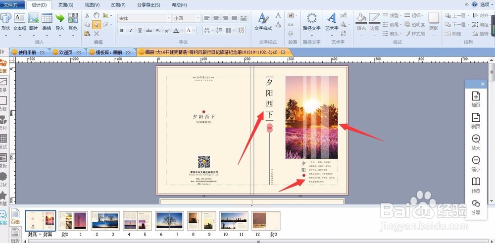Viewport: 495px width, 243px height.
Task: Open the 填充 fill bucket
Action: point(361,22)
